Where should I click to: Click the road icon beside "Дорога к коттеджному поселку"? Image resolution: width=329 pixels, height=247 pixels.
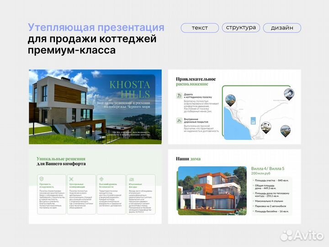tap(179, 97)
